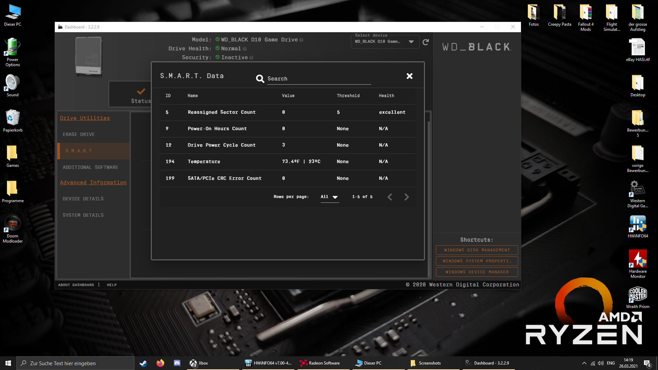Open Discord from the taskbar
The height and width of the screenshot is (370, 658).
(x=177, y=363)
